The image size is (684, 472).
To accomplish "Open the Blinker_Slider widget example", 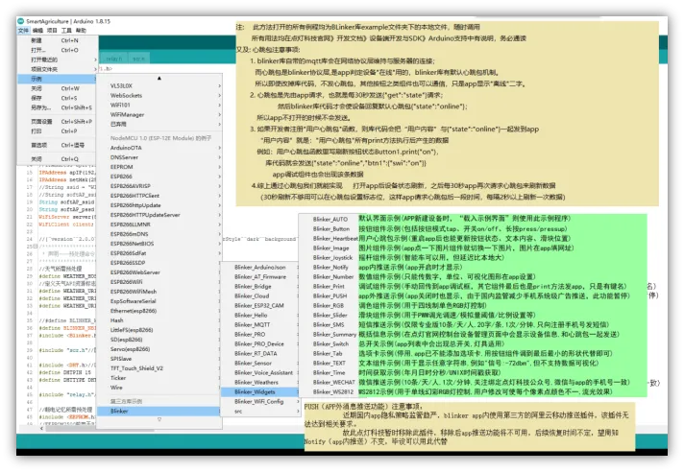I will [330, 315].
